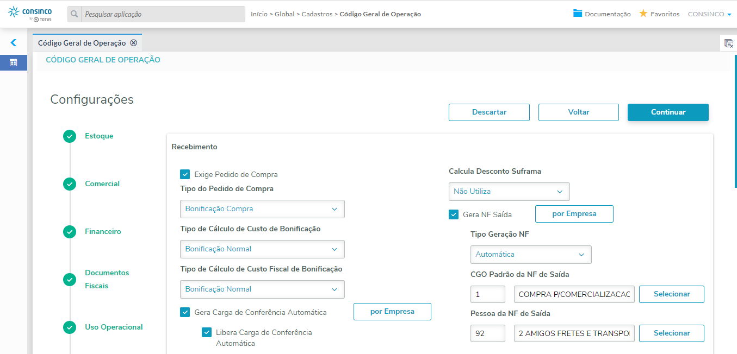Click the top-right list panel icon
The width and height of the screenshot is (737, 354).
(x=728, y=43)
